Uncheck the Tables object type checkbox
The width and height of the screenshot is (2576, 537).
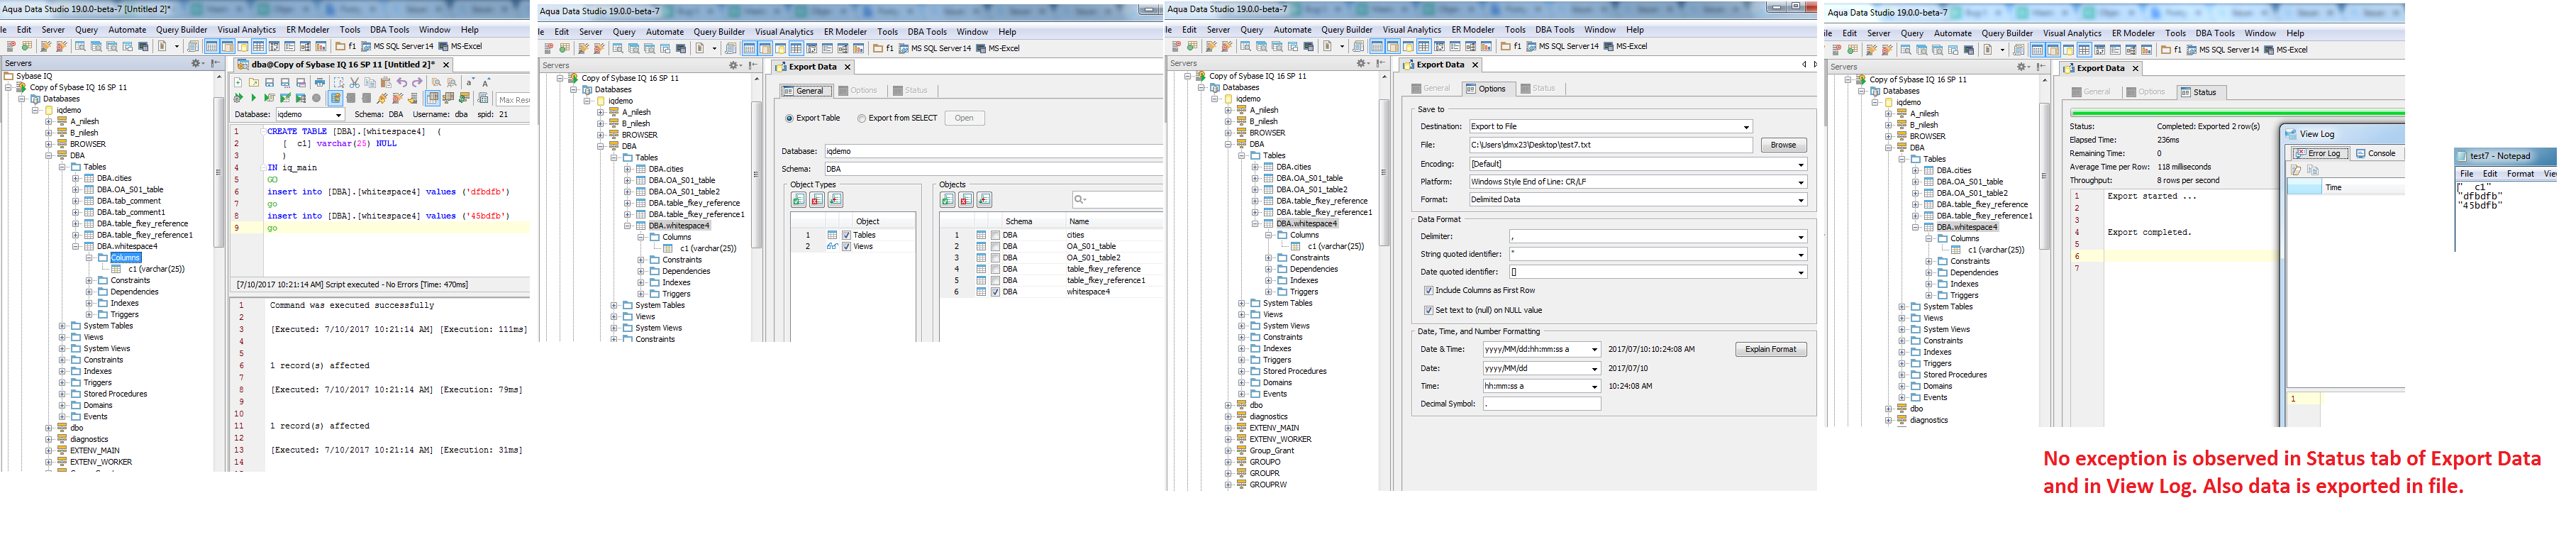coord(846,235)
